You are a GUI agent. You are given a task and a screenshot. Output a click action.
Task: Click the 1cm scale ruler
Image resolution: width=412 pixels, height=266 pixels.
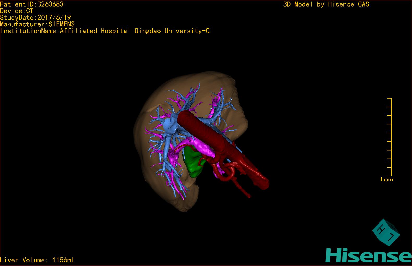(390, 137)
